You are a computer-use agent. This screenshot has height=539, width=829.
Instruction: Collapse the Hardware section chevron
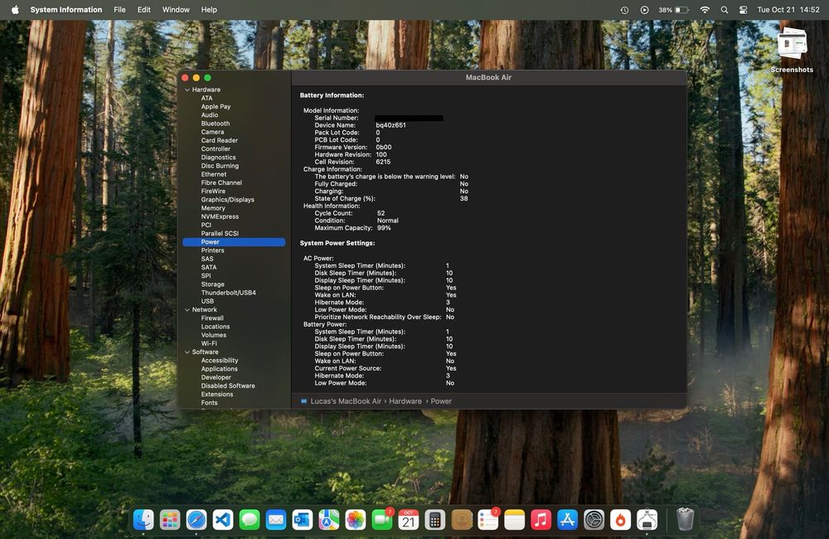(x=187, y=90)
